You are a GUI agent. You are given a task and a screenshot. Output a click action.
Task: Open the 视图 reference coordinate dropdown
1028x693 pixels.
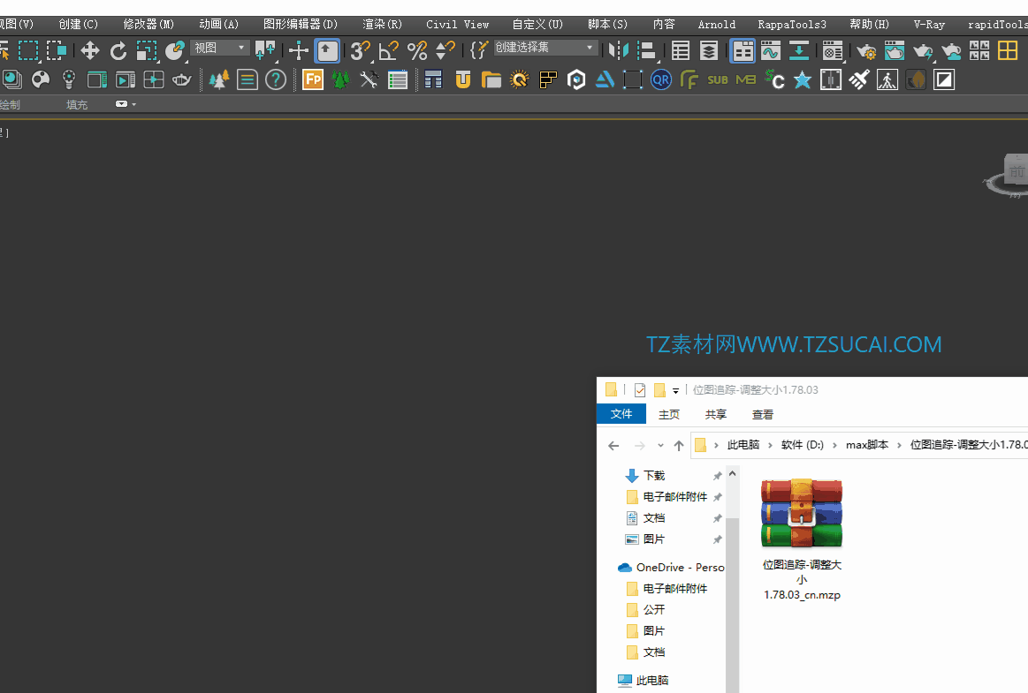pos(220,48)
